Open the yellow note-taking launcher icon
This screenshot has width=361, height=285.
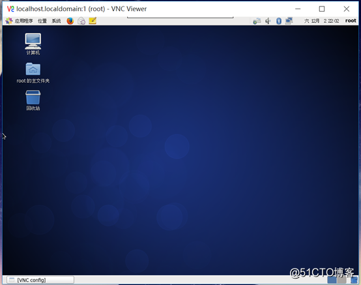point(93,21)
